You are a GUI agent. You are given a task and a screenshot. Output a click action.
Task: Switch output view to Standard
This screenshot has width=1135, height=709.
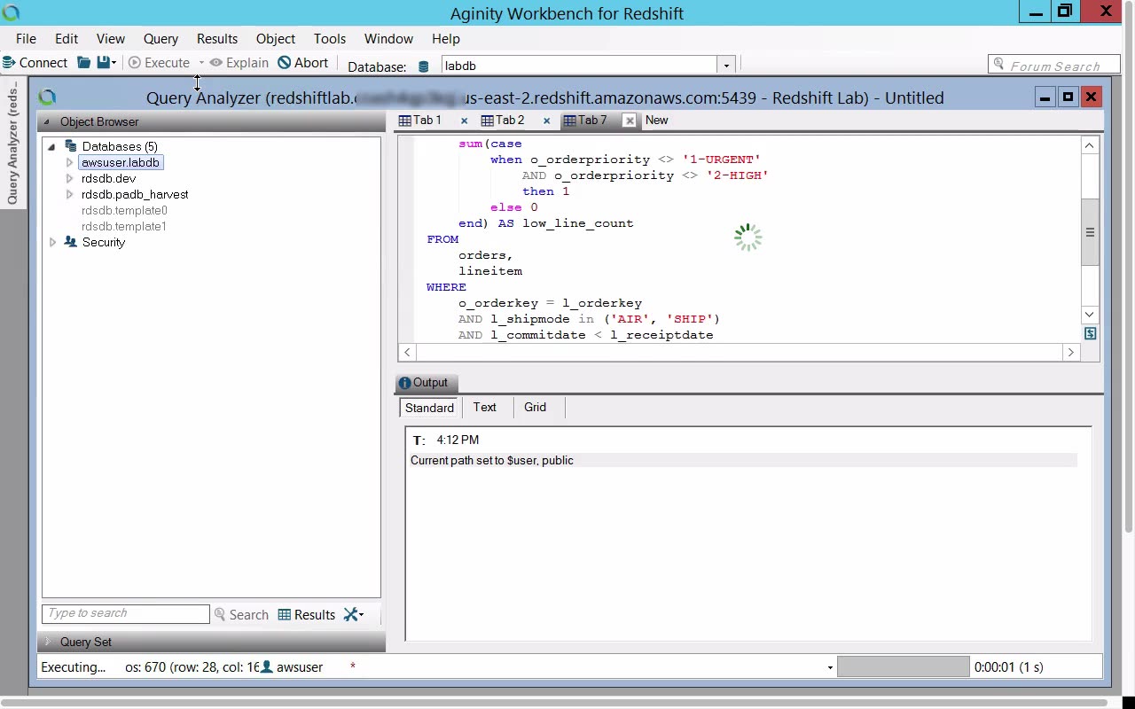click(429, 408)
